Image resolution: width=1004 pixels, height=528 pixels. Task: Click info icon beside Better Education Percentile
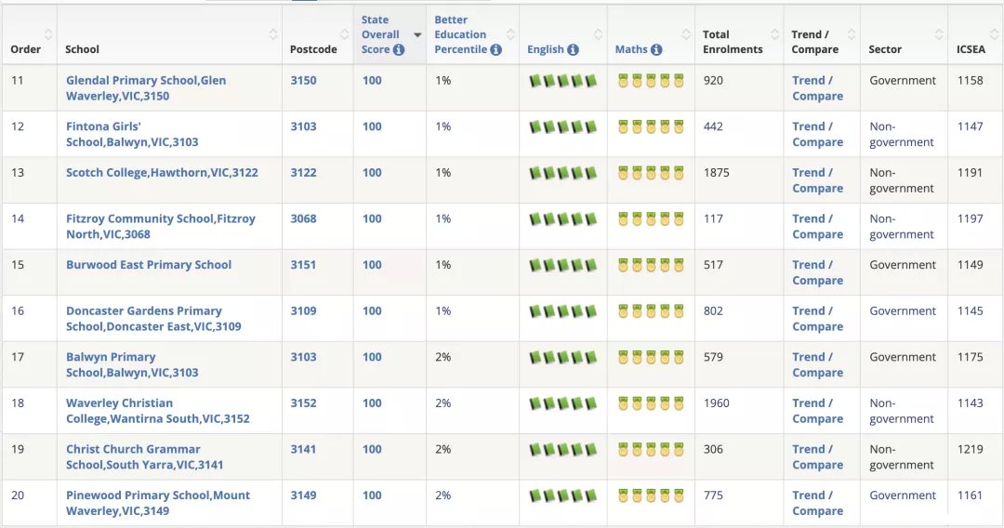click(x=495, y=49)
